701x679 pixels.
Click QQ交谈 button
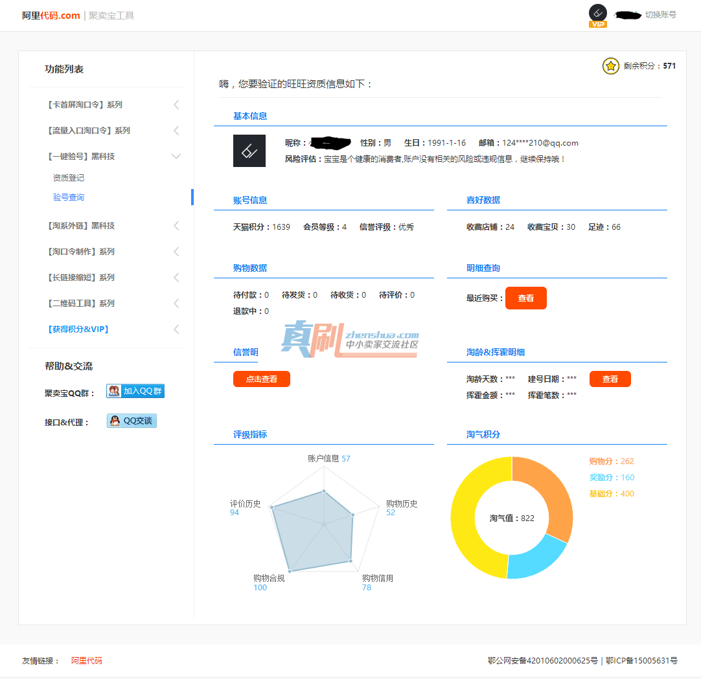point(132,421)
